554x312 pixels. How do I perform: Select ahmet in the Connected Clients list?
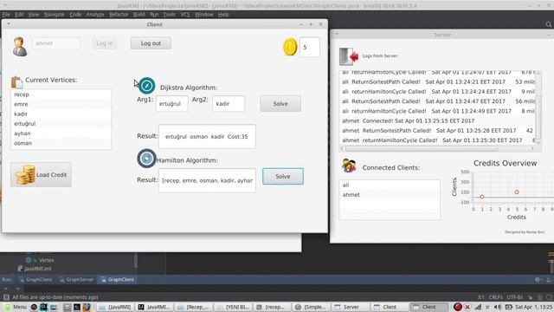390,194
